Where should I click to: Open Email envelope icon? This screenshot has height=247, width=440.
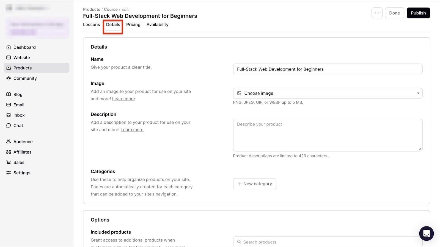point(9,105)
